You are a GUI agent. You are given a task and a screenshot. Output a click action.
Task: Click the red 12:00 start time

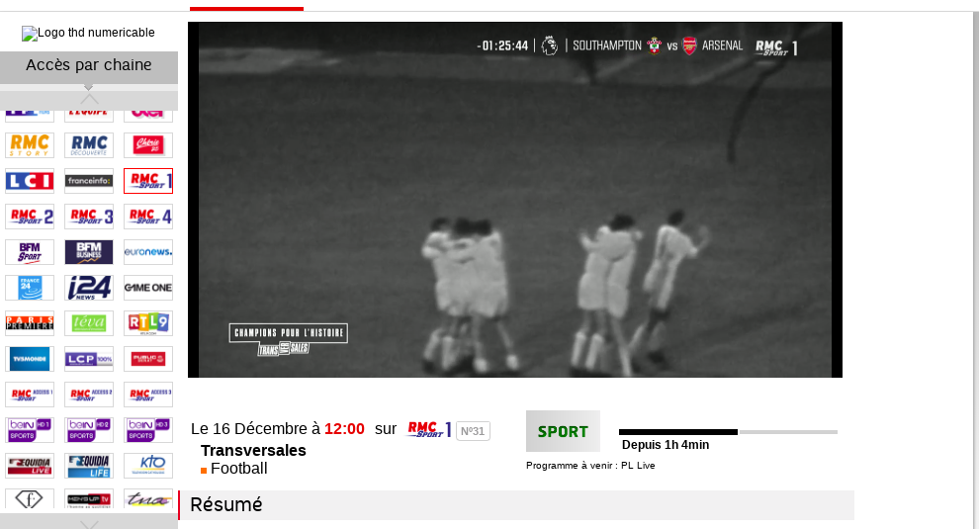344,429
